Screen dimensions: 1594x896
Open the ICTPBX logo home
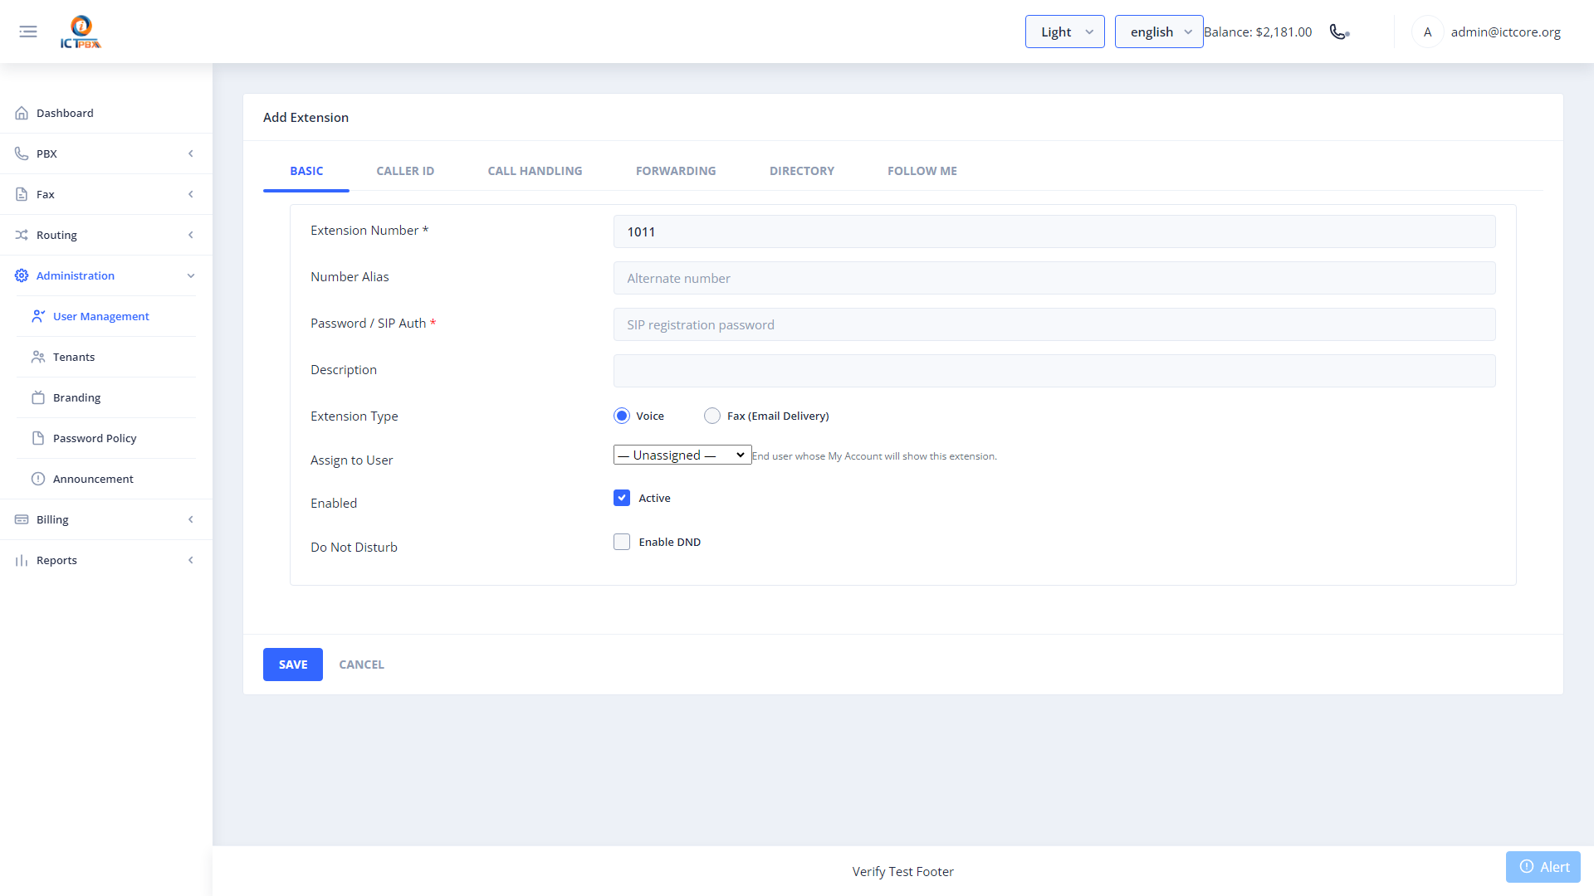click(81, 32)
